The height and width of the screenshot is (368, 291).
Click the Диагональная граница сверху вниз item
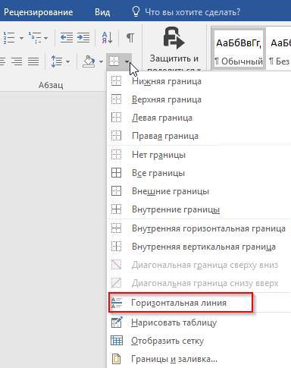click(199, 265)
